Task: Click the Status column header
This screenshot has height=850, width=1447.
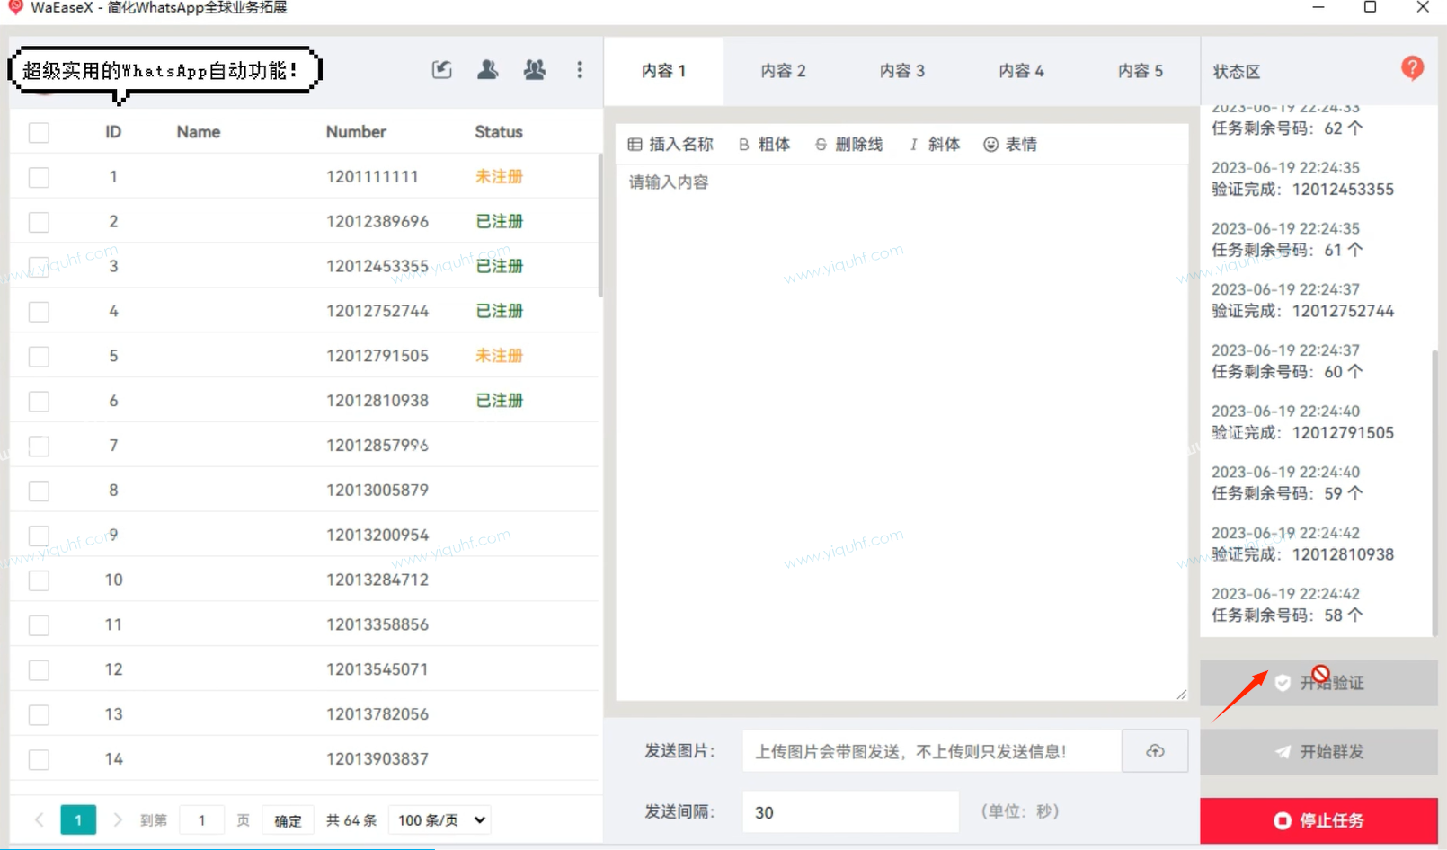Action: pos(499,132)
